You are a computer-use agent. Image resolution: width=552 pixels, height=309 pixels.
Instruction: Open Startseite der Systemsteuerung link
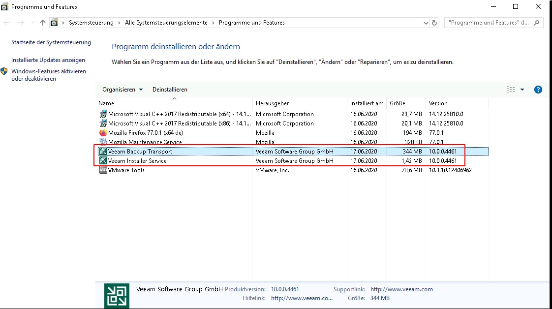(51, 42)
